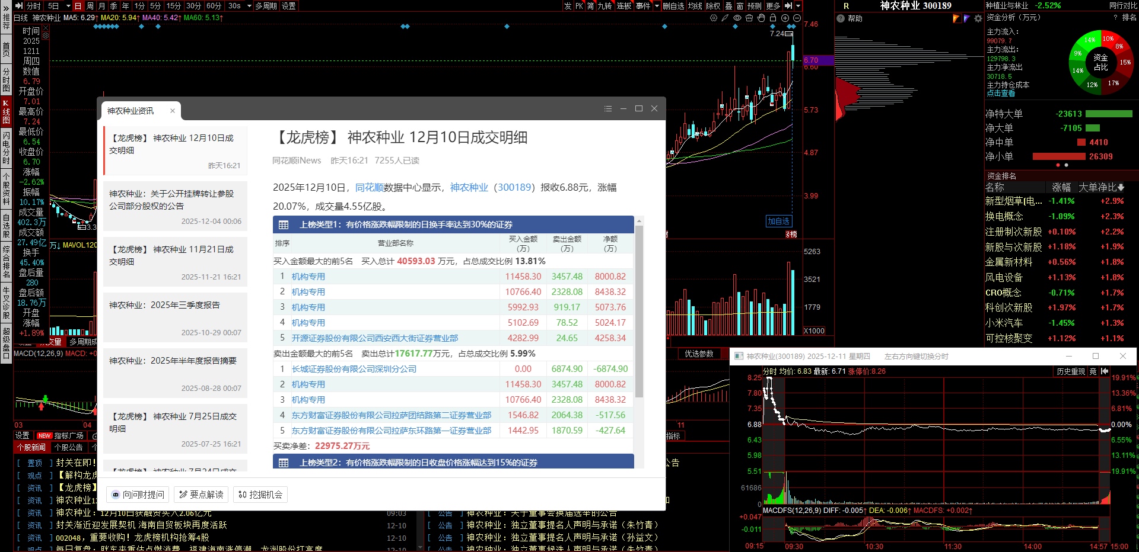Open the 多周期 multi-period menu
The image size is (1139, 552).
(266, 5)
